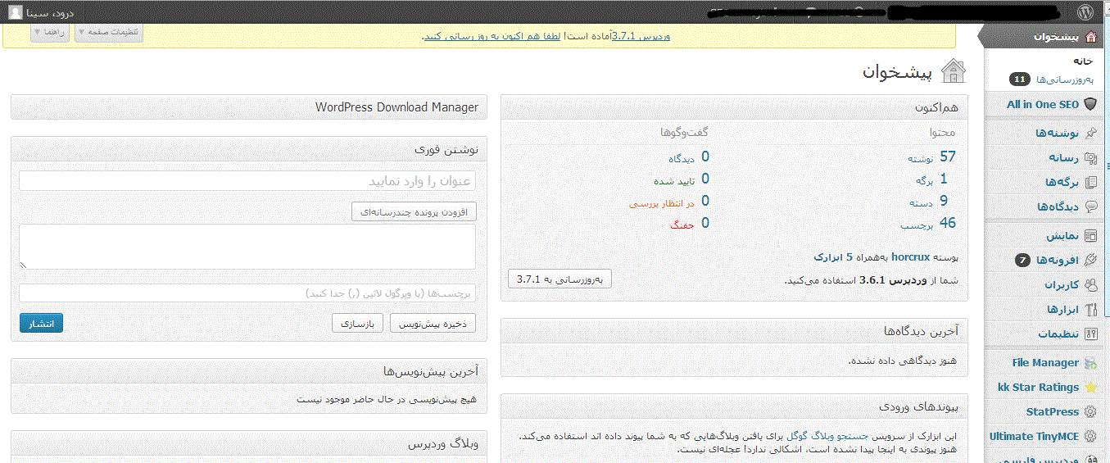Click the speech bubble icon beside دیدگاه‌ها
The image size is (1110, 463).
(1090, 207)
